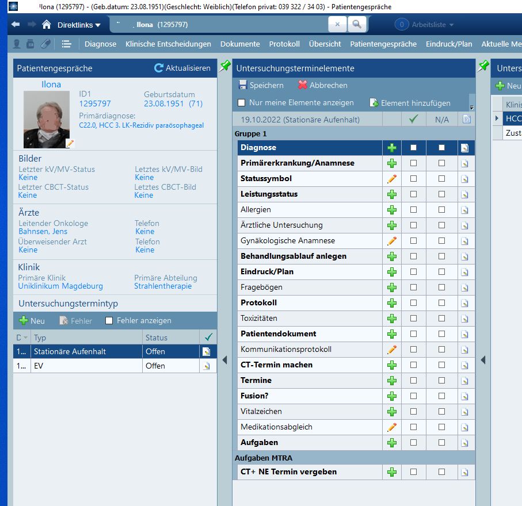Screen dimensions: 522x506
Task: Add a Vitalzeichen entry with plus icon
Action: coord(392,412)
